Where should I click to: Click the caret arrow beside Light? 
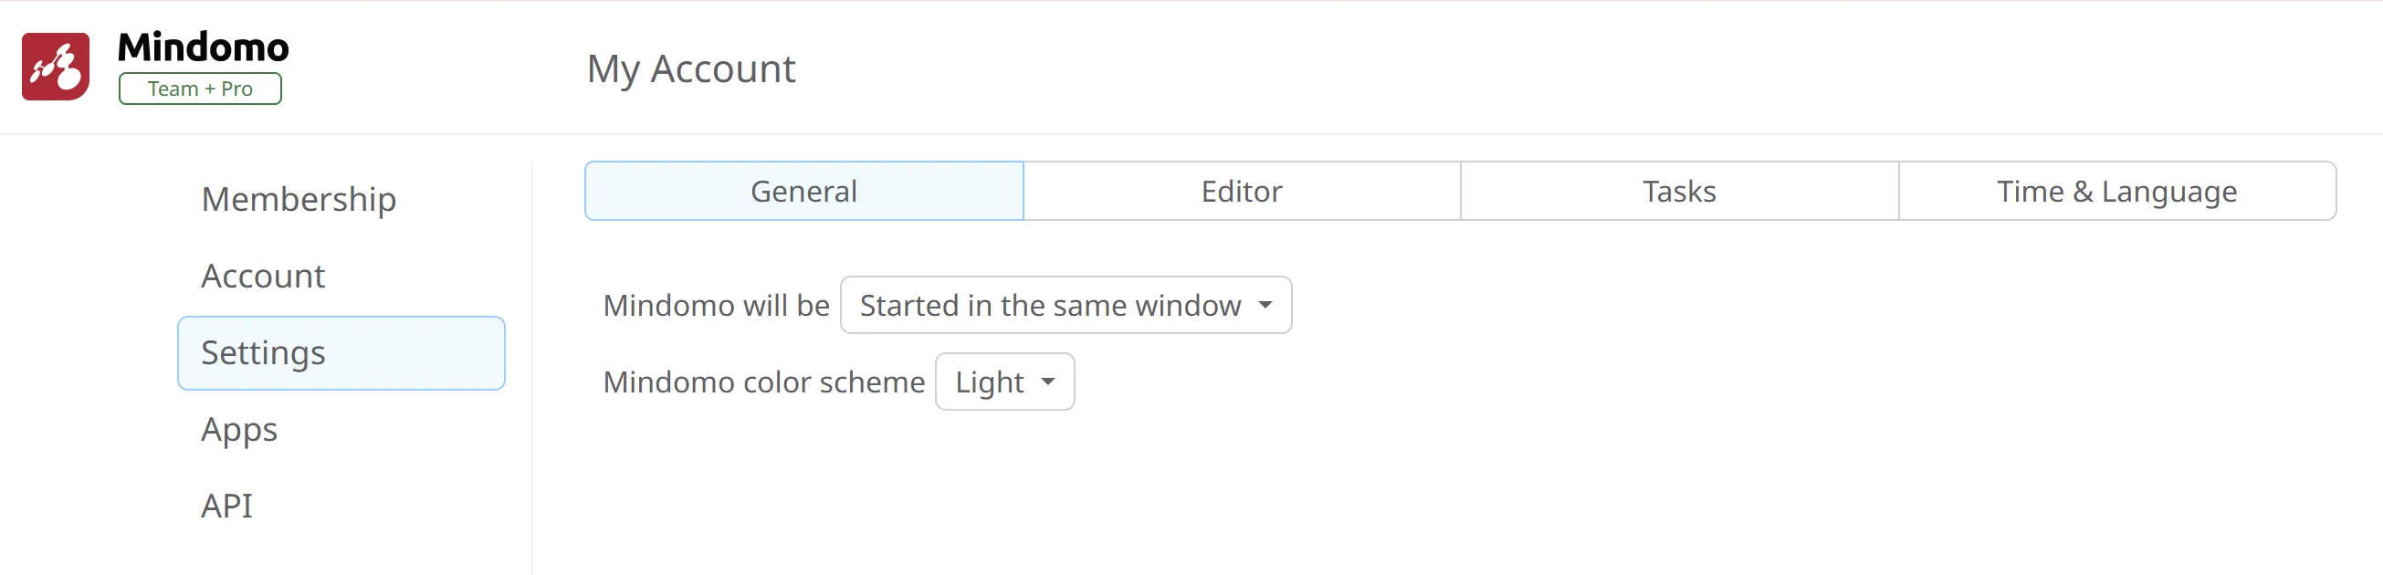click(x=1048, y=382)
